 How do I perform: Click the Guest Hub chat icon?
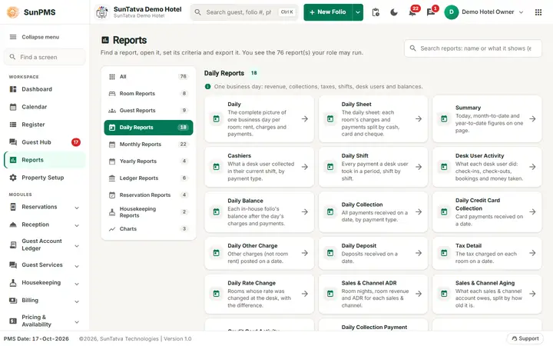pos(13,142)
